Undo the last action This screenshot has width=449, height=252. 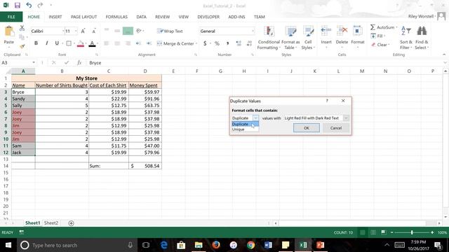click(x=29, y=5)
